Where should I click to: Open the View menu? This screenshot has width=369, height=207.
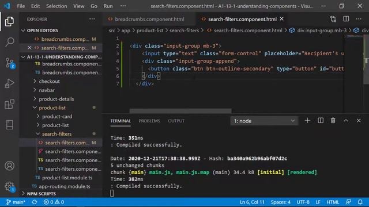click(x=78, y=6)
